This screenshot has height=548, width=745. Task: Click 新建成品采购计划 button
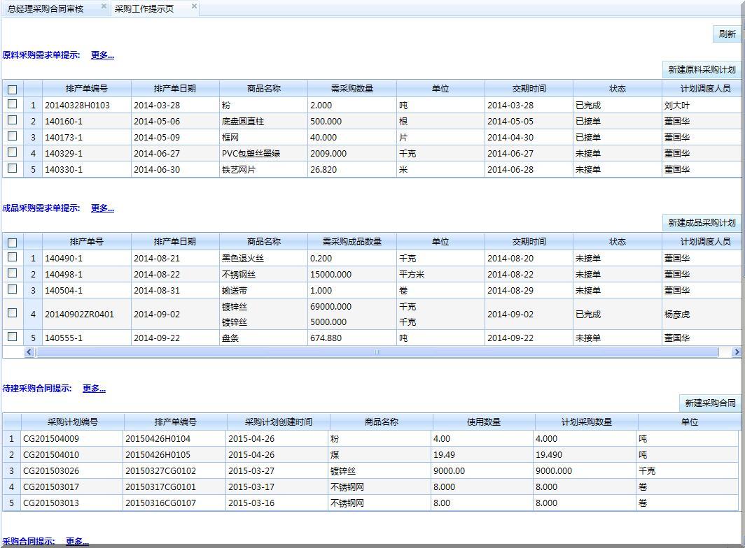pos(702,223)
